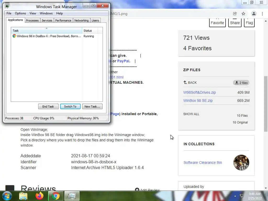This screenshot has width=268, height=201.
Task: Click the 4 Favorites statistic
Action: [x=197, y=48]
